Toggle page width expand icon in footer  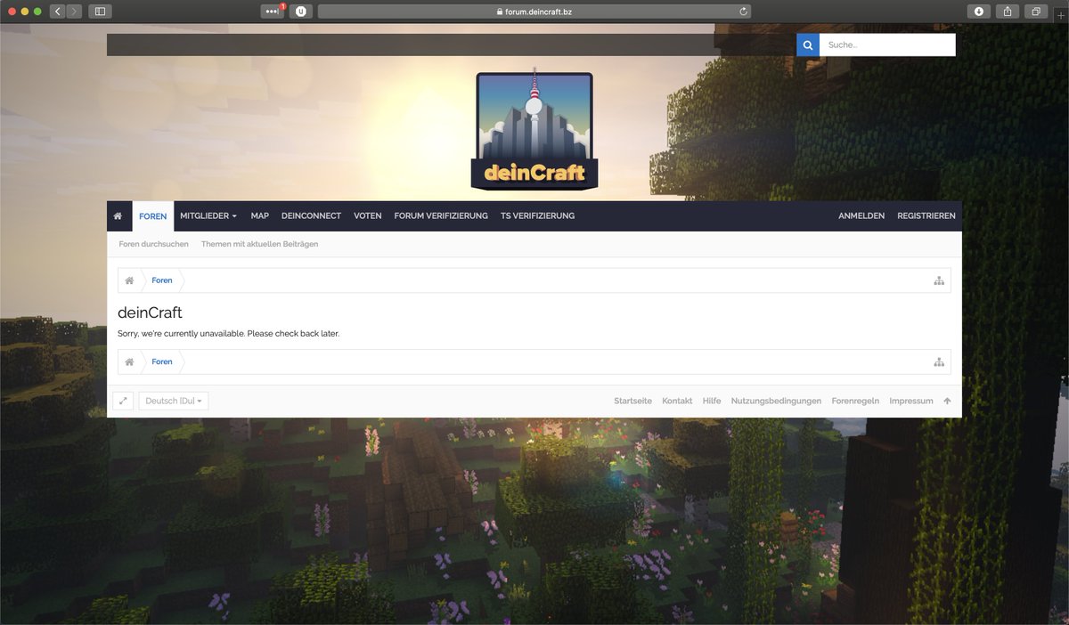[123, 402]
